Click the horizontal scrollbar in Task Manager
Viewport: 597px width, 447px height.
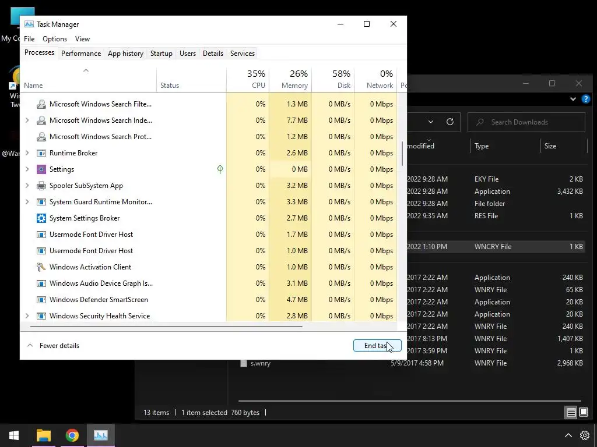pos(166,326)
